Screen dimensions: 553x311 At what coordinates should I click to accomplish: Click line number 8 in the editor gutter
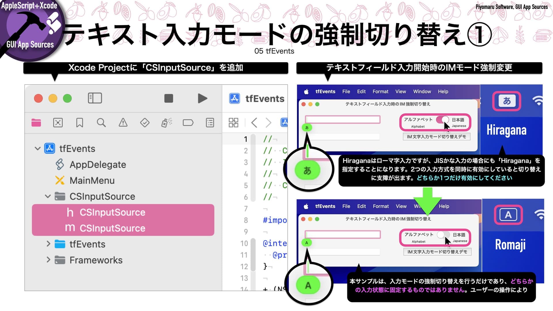click(246, 220)
